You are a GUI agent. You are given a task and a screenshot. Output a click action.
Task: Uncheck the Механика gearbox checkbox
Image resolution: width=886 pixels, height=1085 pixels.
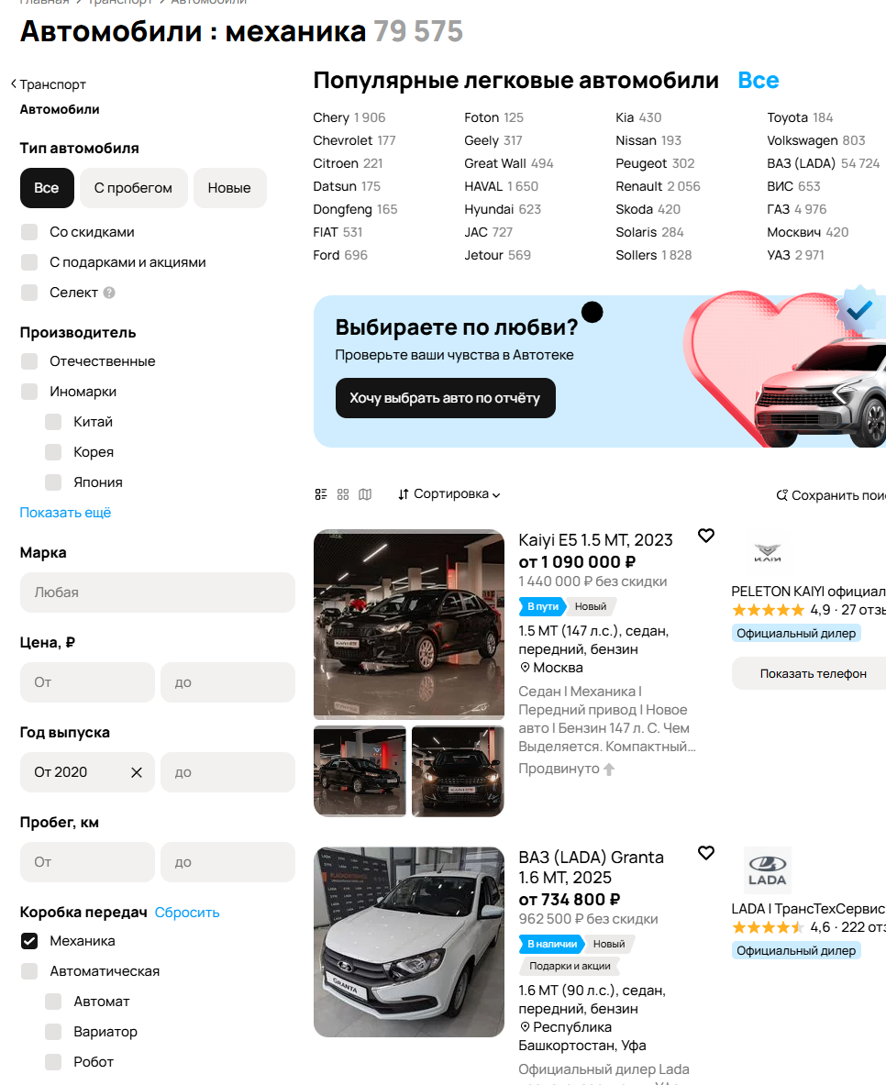pos(29,941)
